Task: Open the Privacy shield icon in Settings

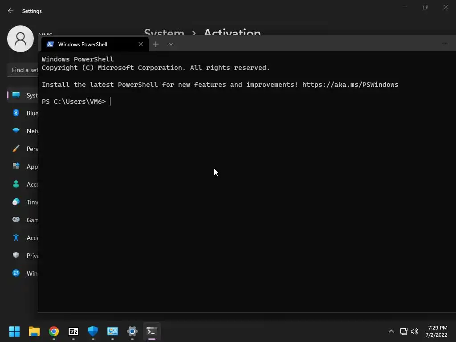Action: point(16,255)
